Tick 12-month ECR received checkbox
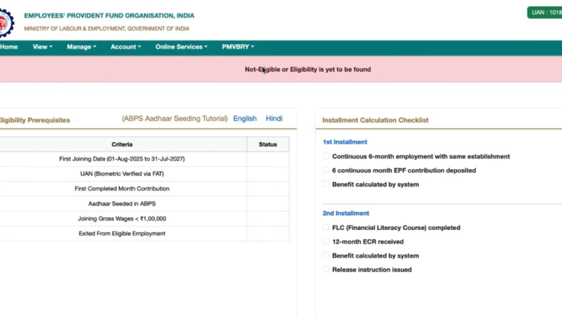 [x=326, y=241]
